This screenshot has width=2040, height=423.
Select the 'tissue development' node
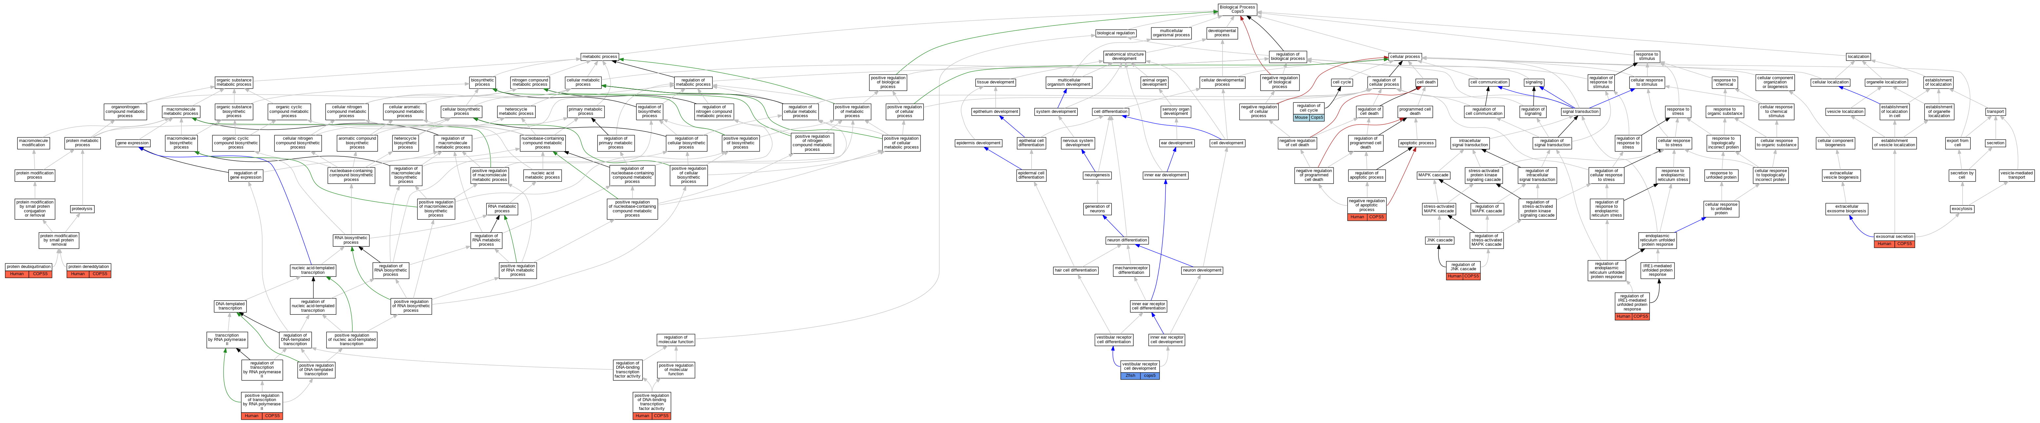[996, 82]
